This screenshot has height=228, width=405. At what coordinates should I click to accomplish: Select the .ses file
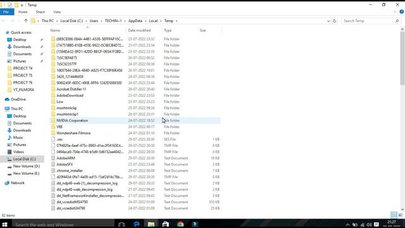click(59, 139)
